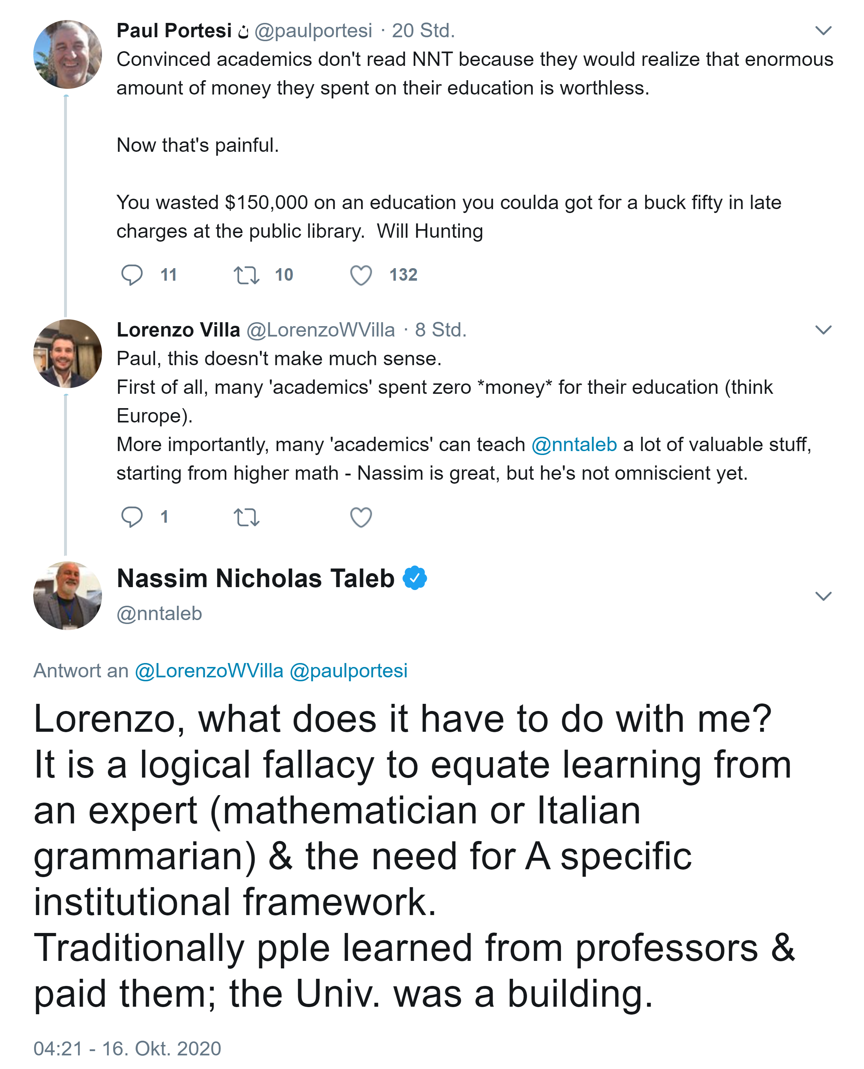Open @LorenzoWVilla link in reply line

209,671
